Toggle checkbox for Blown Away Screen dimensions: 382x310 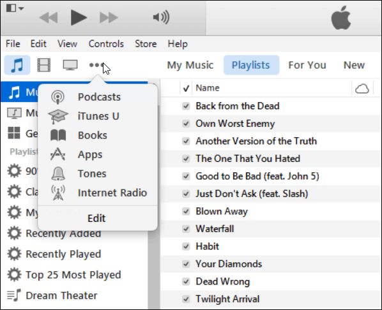point(186,211)
